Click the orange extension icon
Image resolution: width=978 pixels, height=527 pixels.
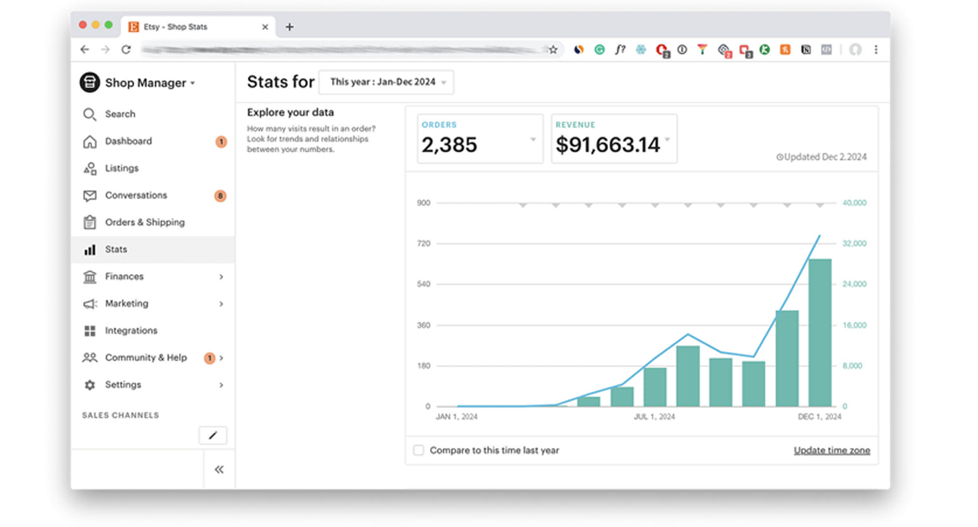(785, 50)
